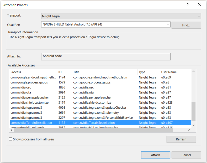Click the ID cell 3174
This screenshot has height=163, width=207.
pos(62,103)
